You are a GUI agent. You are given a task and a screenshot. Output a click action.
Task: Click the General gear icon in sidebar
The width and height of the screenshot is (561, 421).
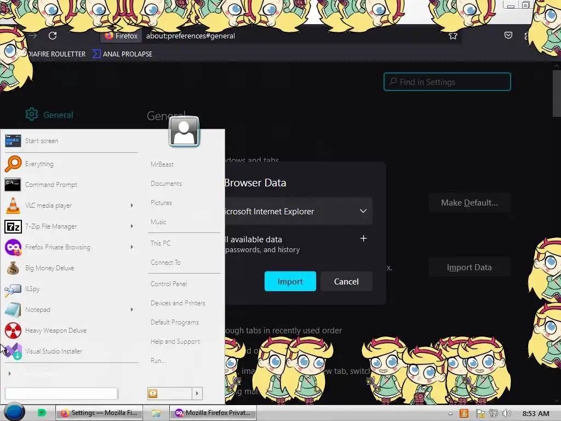pos(31,115)
